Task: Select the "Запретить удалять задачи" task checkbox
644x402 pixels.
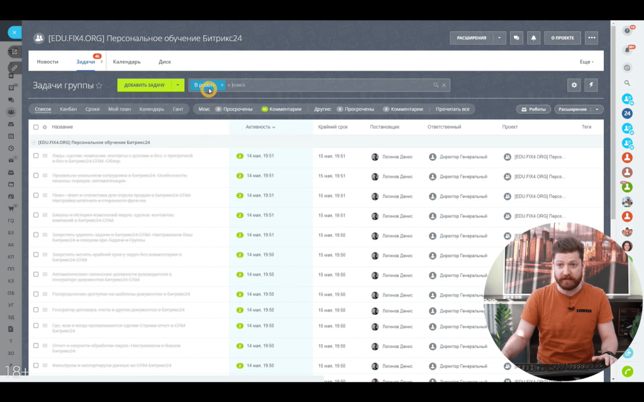Action: [x=36, y=235]
